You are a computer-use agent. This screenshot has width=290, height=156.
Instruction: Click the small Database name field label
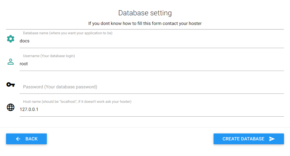68,33
